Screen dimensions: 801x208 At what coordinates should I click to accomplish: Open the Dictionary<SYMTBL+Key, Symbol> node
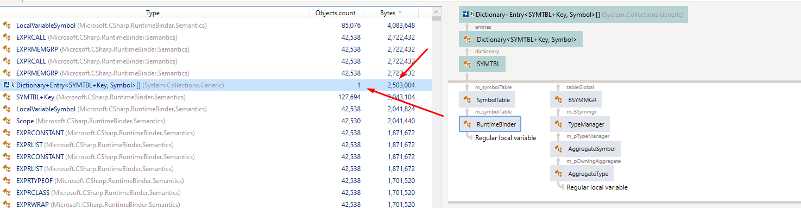click(x=521, y=40)
